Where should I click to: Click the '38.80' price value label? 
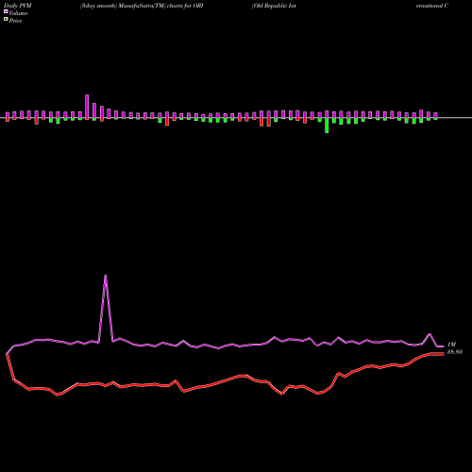tap(455, 352)
